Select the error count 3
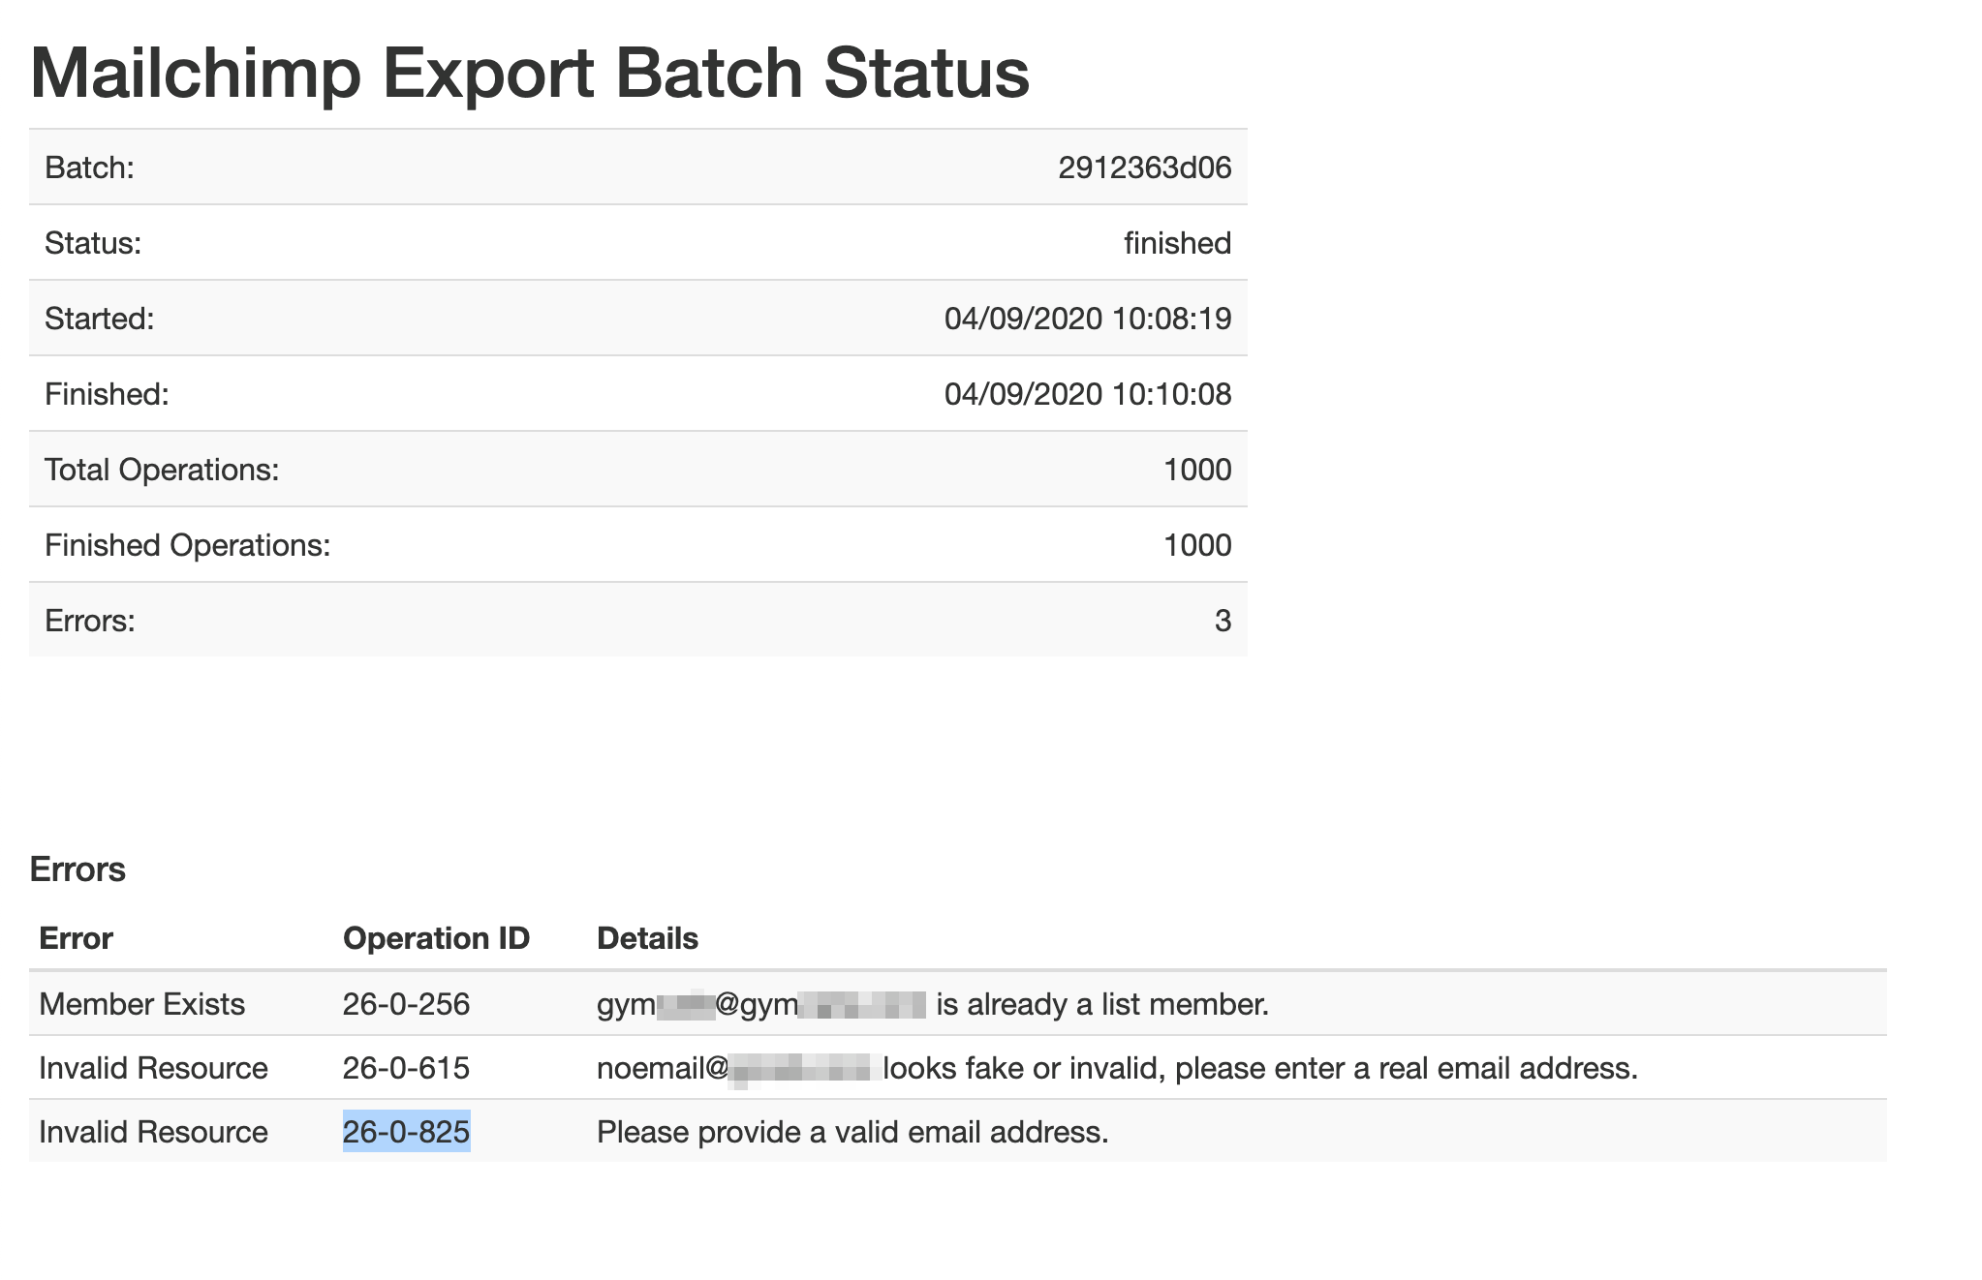The image size is (1982, 1280). coord(1223,621)
